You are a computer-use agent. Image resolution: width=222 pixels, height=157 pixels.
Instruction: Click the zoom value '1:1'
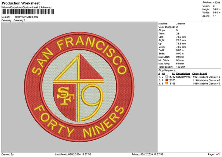(215, 16)
